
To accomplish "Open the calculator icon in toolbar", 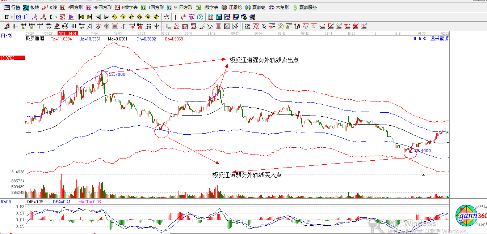I will pyautogui.click(x=219, y=17).
